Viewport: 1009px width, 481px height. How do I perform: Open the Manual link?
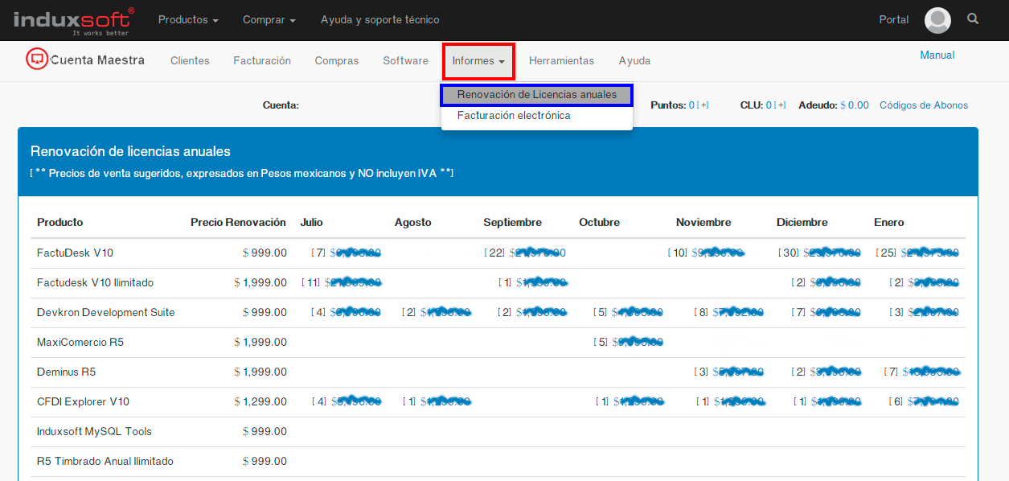point(937,55)
